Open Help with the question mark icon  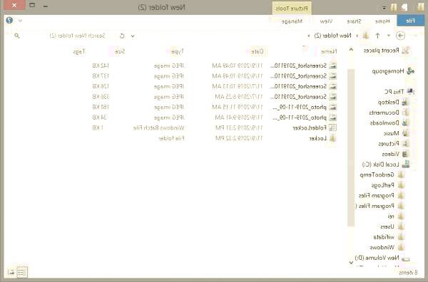(x=9, y=21)
